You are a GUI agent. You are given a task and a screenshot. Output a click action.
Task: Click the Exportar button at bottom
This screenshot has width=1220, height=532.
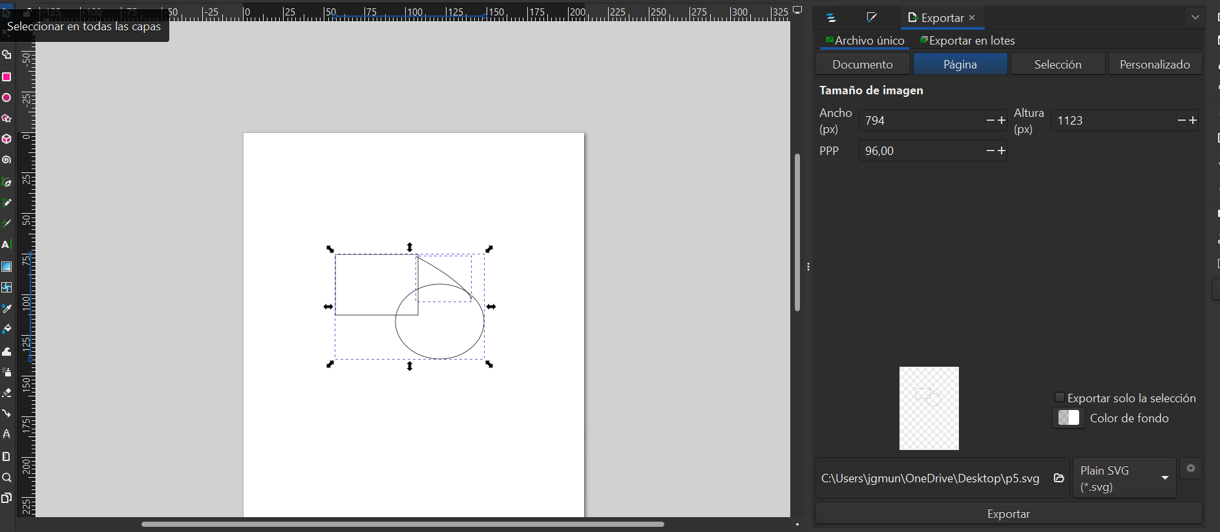pyautogui.click(x=1008, y=514)
